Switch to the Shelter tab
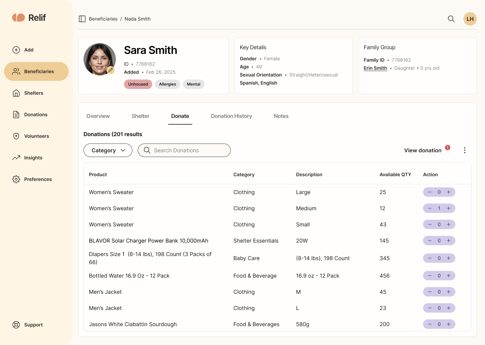 click(x=140, y=116)
